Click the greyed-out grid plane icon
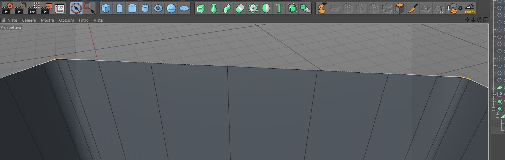Viewport: 505px width, 160px height. click(x=334, y=8)
